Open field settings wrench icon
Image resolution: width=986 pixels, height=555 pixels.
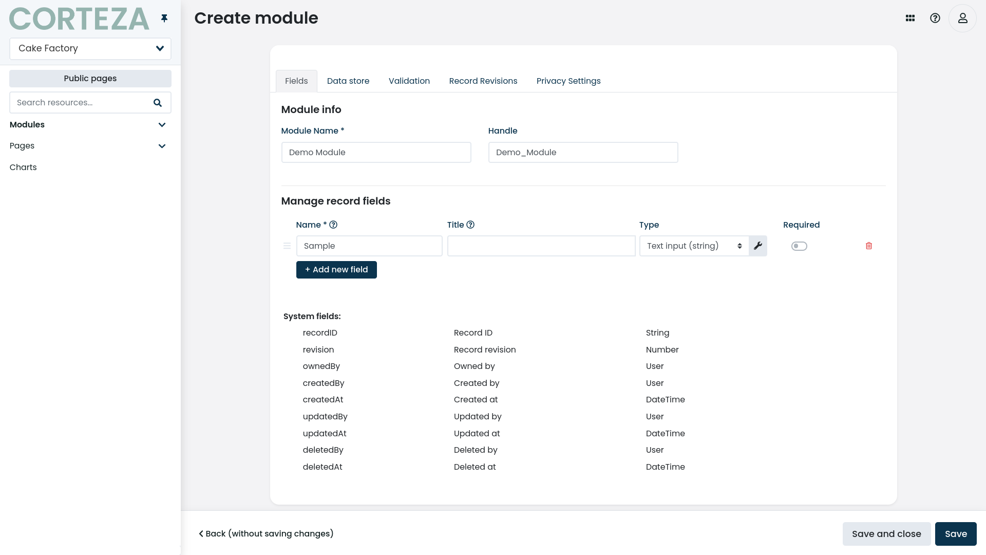pos(758,246)
